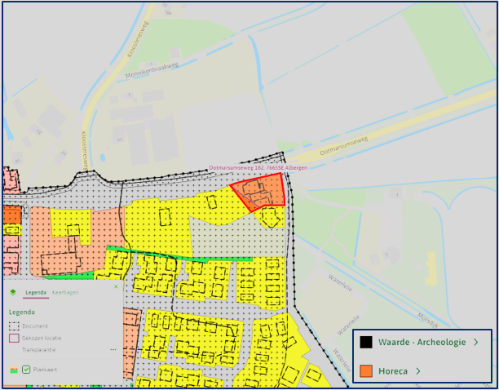Click the Plankaart label text
The width and height of the screenshot is (499, 390).
(45, 370)
